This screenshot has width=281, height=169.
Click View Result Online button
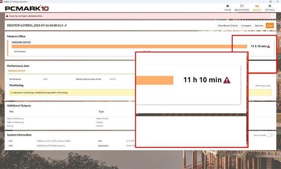point(227,26)
